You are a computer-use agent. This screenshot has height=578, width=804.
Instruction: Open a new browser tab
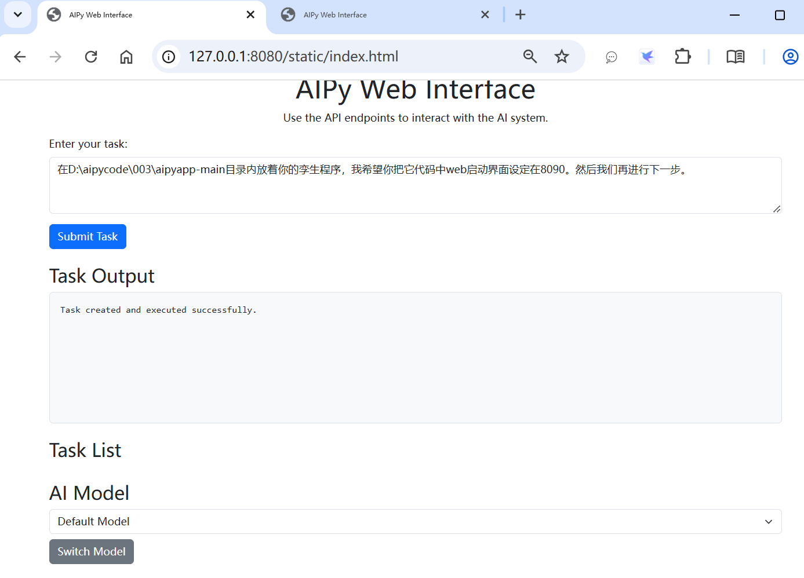tap(521, 14)
